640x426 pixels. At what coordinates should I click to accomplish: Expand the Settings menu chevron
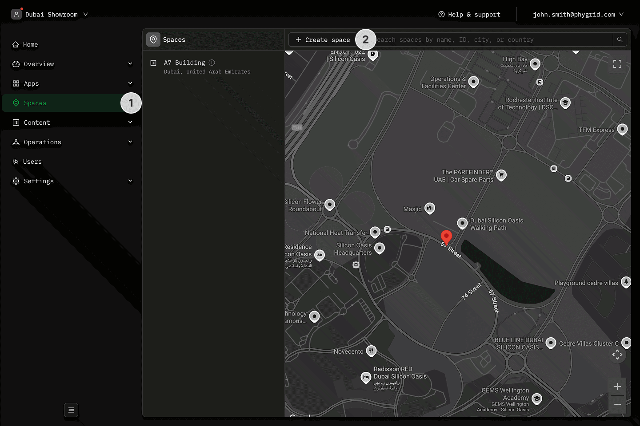pyautogui.click(x=130, y=181)
